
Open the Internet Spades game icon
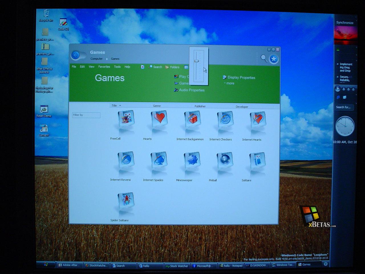point(159,160)
